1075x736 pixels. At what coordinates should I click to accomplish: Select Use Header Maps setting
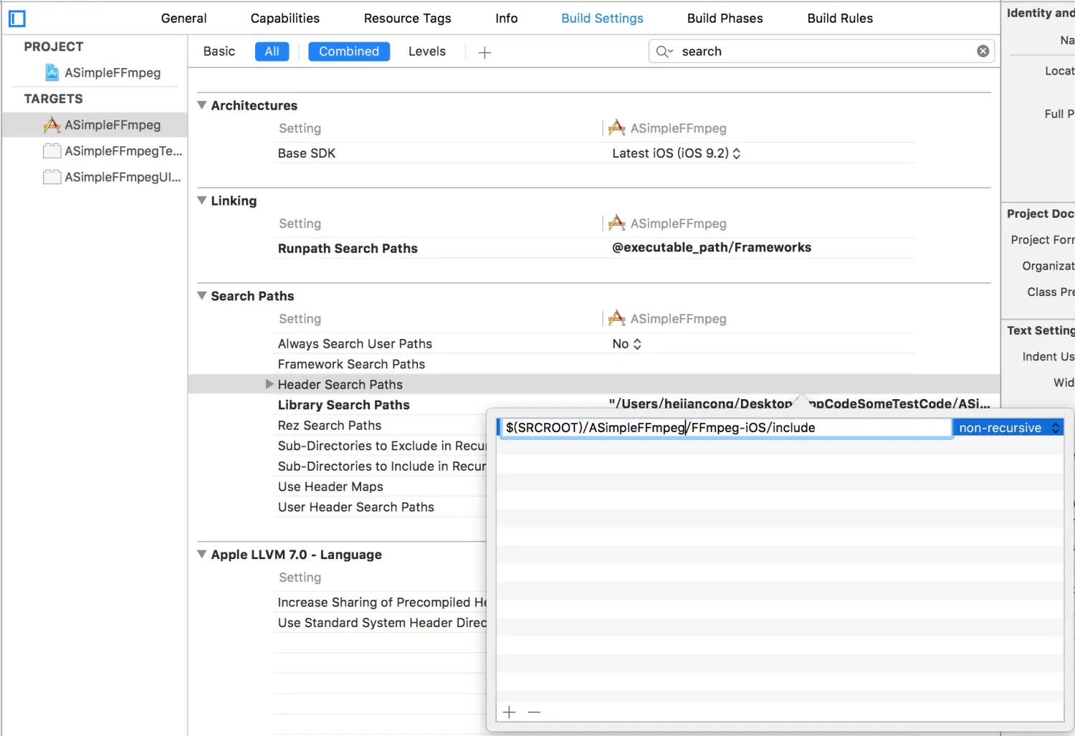pos(330,487)
